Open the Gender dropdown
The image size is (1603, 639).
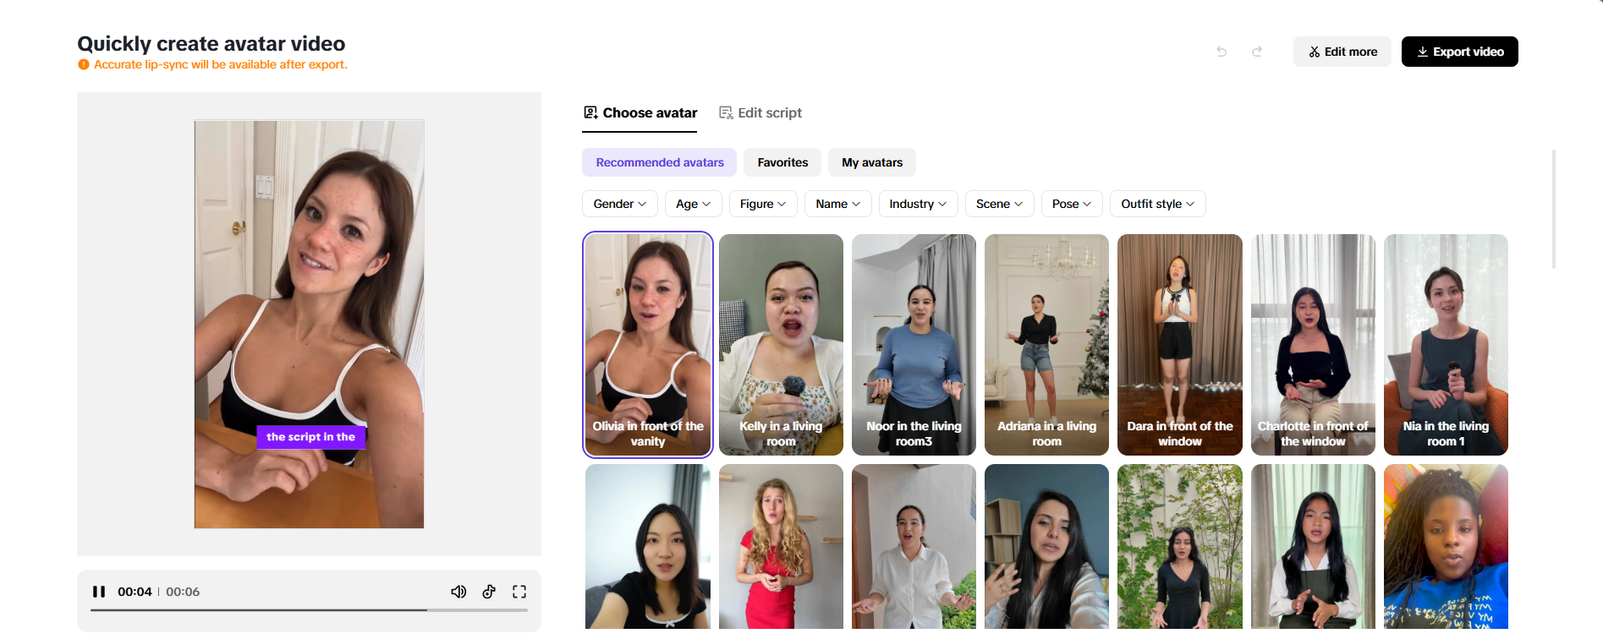tap(620, 204)
